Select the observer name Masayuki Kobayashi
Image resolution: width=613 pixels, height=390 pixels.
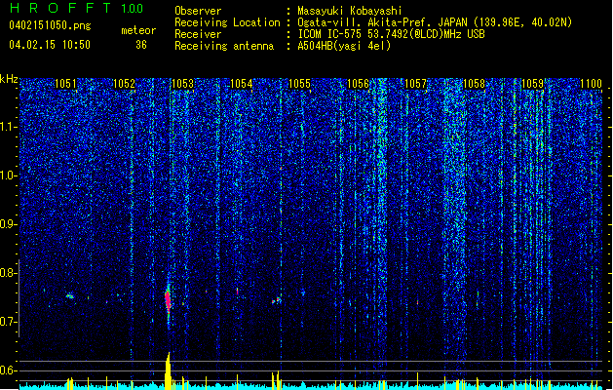[350, 11]
